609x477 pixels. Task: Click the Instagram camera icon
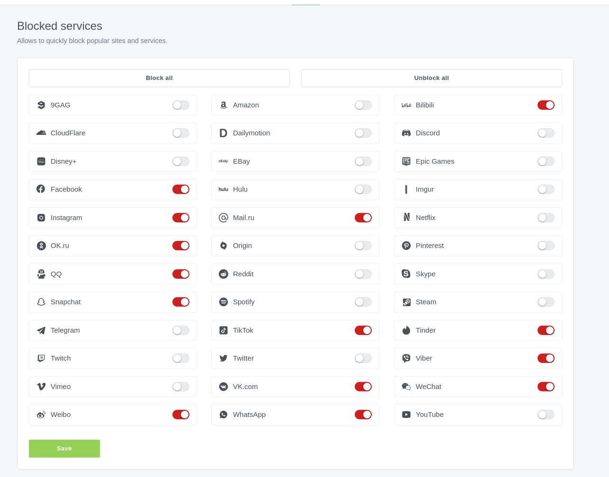tap(41, 218)
